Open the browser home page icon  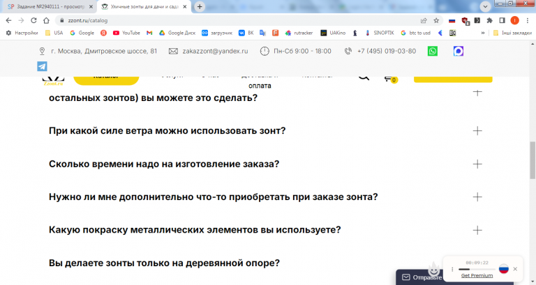pyautogui.click(x=46, y=20)
